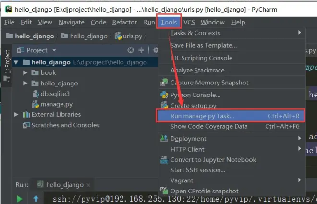Click hello_django root breadcrumb
Viewport: 317px width, 204px height.
click(x=30, y=36)
